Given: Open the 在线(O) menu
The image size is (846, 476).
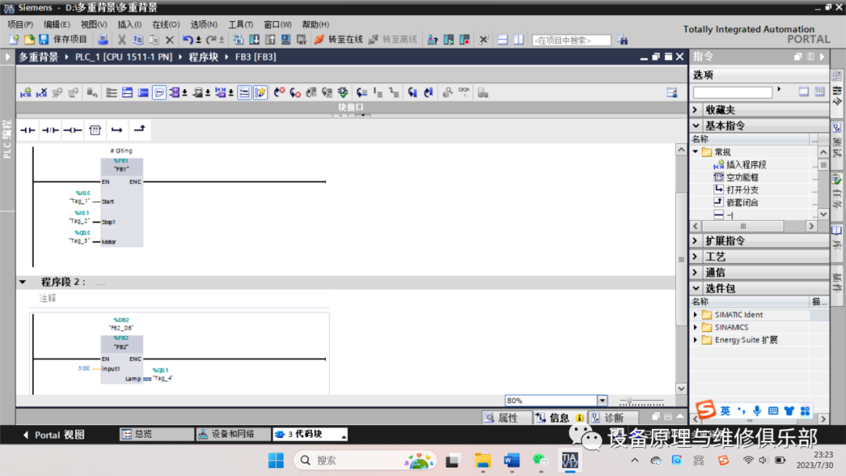Looking at the screenshot, I should pyautogui.click(x=165, y=24).
